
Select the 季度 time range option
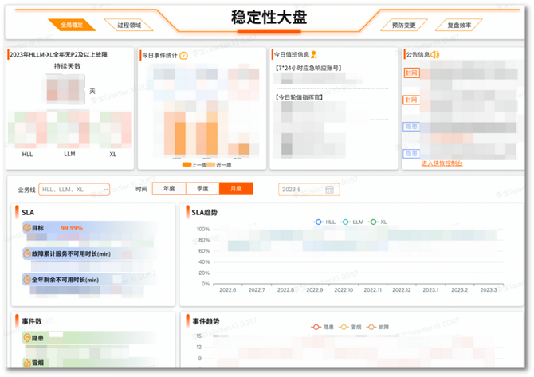tap(202, 189)
